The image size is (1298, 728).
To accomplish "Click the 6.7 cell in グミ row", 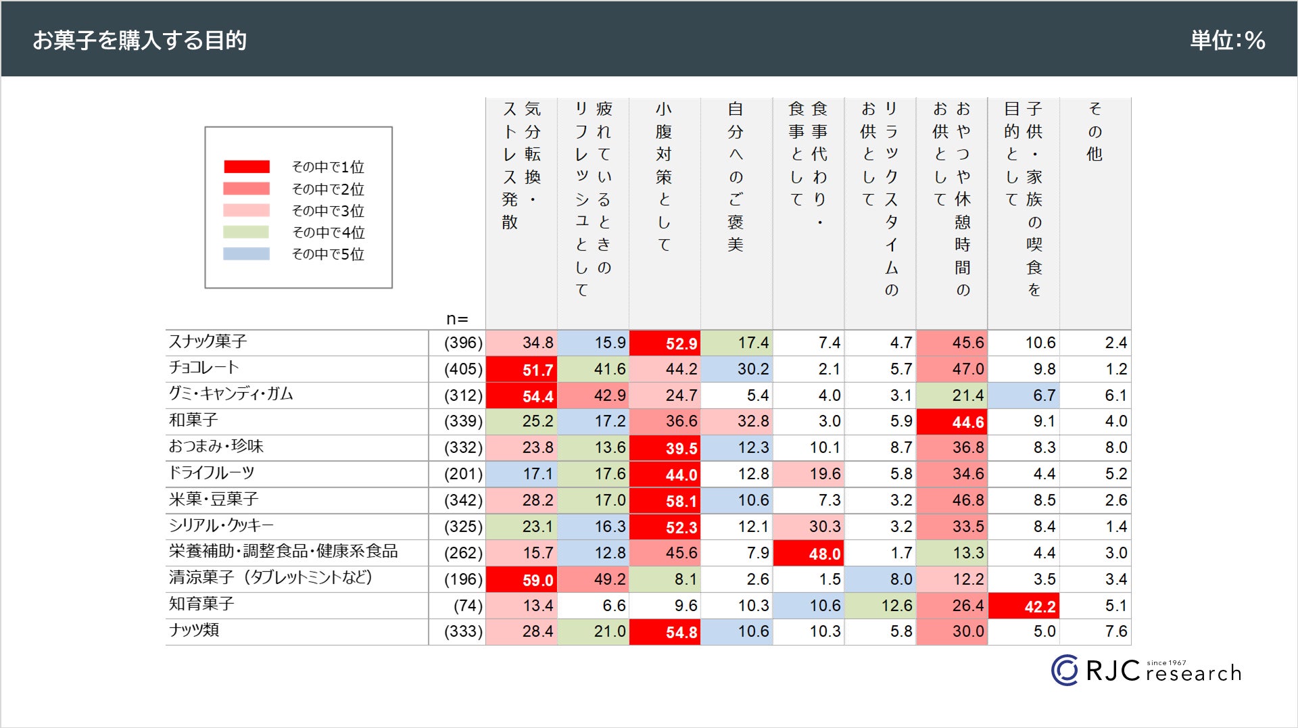I will (x=1024, y=395).
